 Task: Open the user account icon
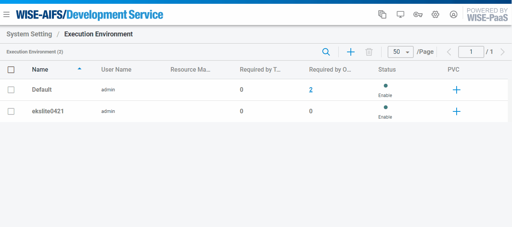pos(453,14)
